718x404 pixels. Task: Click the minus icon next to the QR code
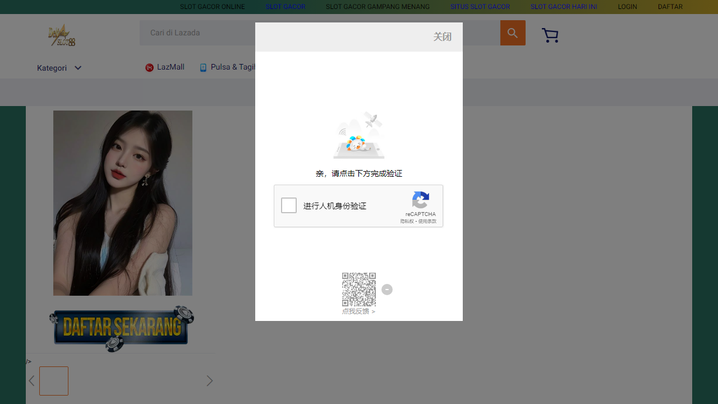pos(386,290)
